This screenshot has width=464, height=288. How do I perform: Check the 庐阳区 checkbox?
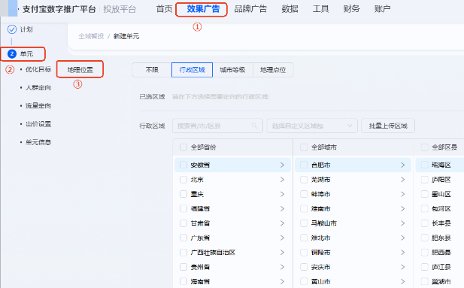(x=425, y=180)
